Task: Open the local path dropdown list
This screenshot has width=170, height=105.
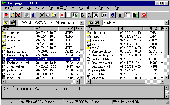Action: 82,23
